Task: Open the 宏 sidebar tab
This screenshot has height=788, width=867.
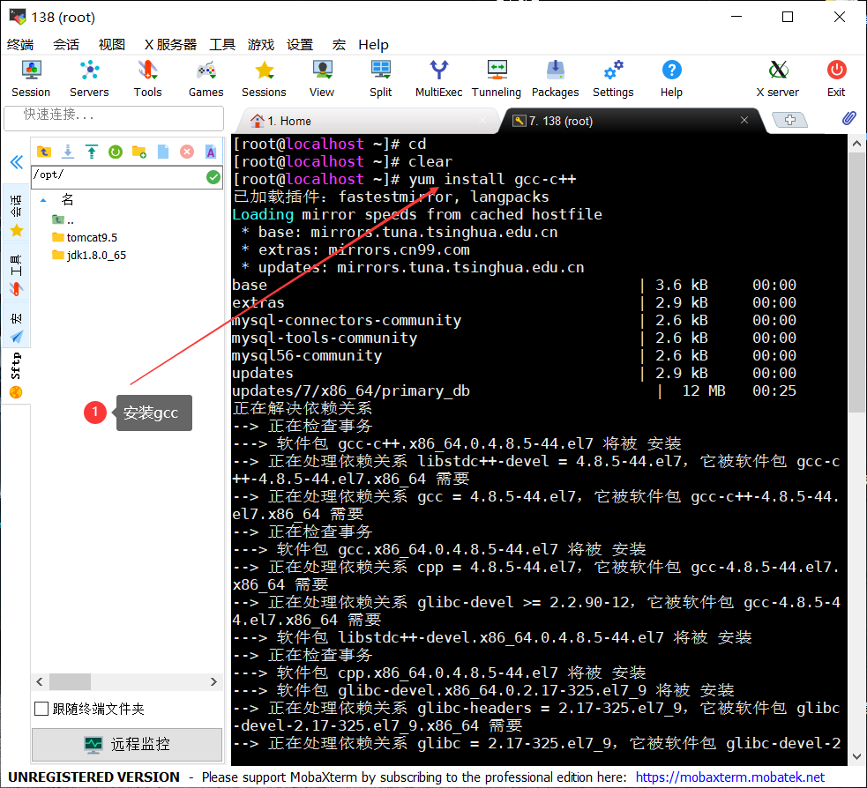Action: pyautogui.click(x=17, y=326)
